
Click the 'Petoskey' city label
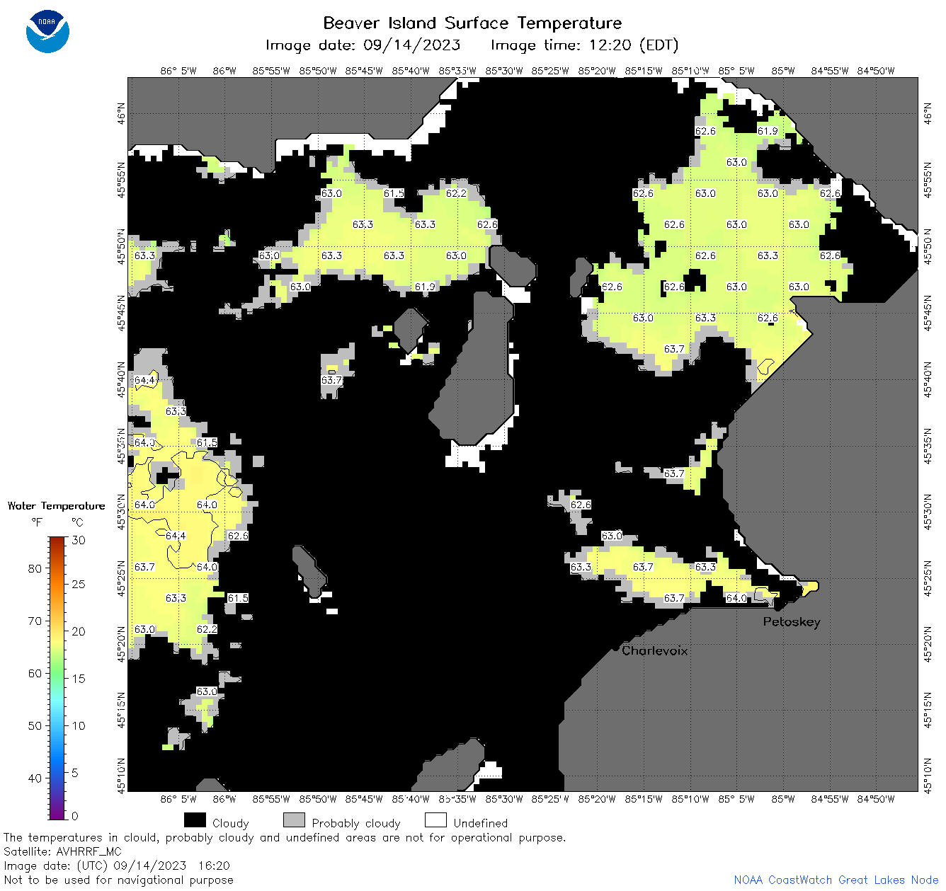point(792,621)
